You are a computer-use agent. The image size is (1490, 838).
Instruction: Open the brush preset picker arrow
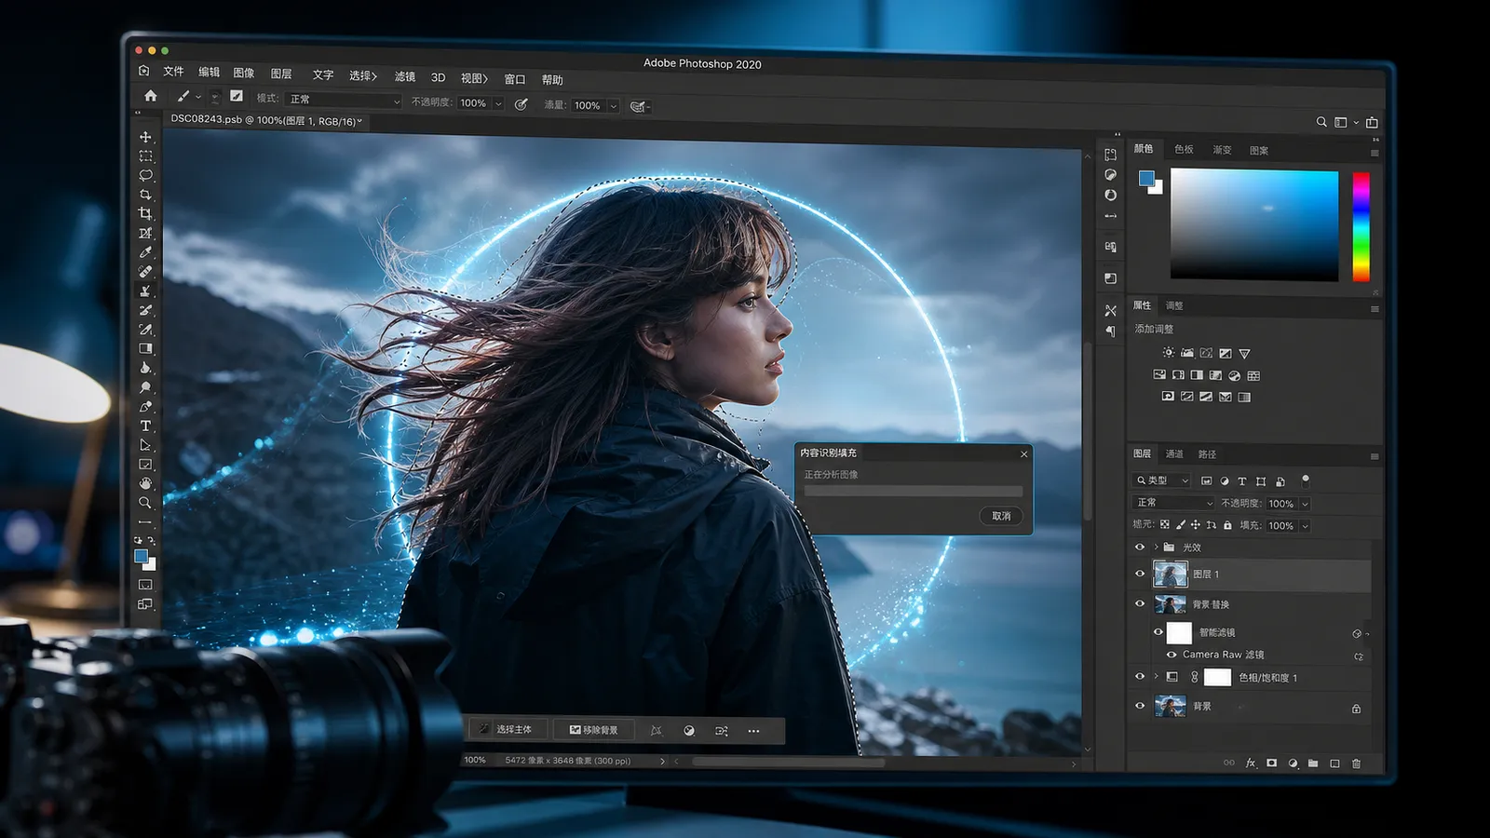pyautogui.click(x=198, y=97)
